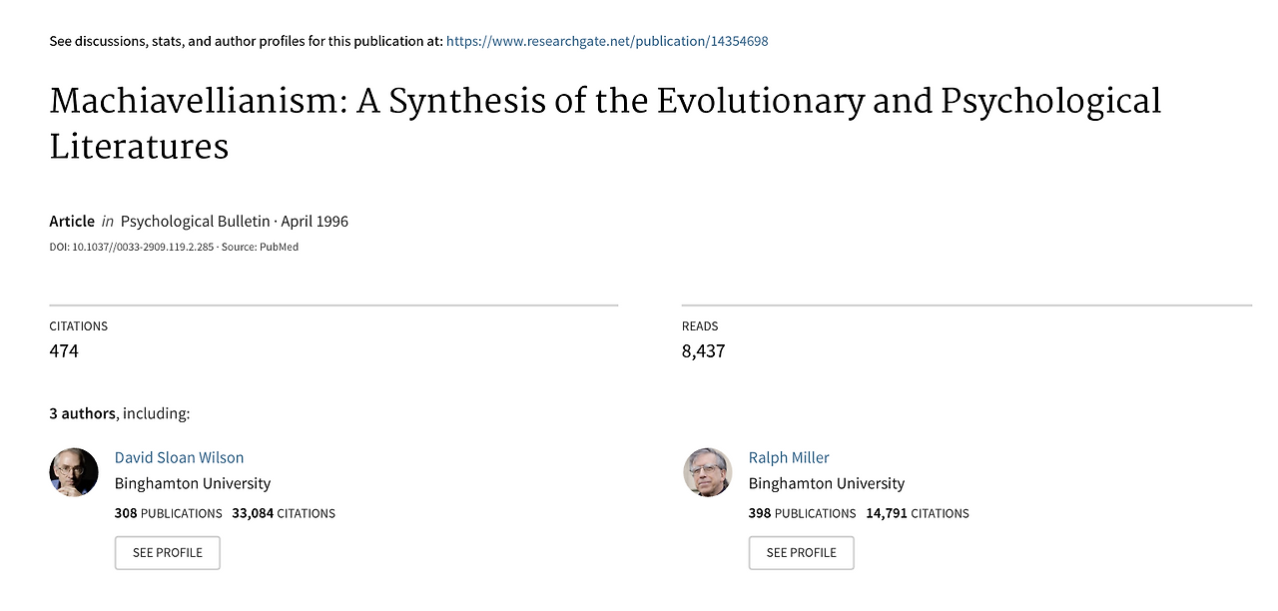Image resolution: width=1278 pixels, height=611 pixels.
Task: Click SEE PROFILE under David Sloan Wilson
Action: pos(168,553)
